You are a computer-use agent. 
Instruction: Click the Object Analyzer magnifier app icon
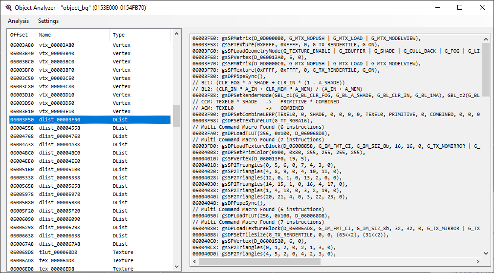coord(8,8)
